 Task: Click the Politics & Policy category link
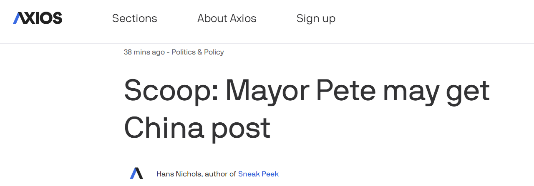coord(198,52)
